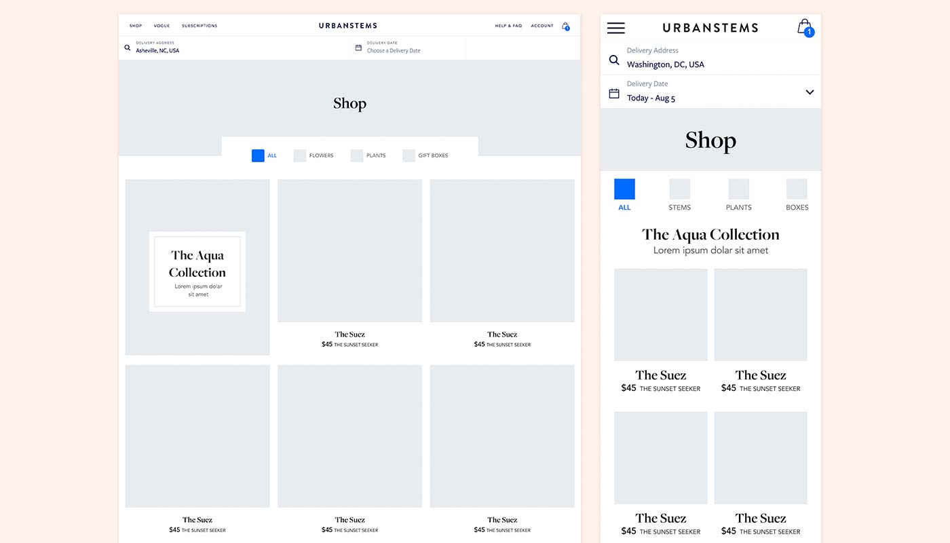Click the search icon beside the Washington address

(614, 60)
